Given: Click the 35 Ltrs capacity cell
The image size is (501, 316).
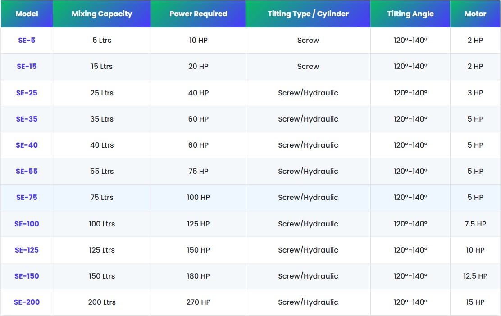Looking at the screenshot, I should (102, 119).
